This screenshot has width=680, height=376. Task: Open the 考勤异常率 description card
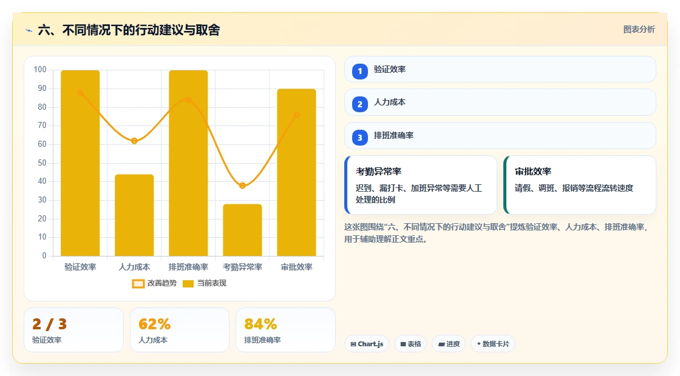(421, 185)
